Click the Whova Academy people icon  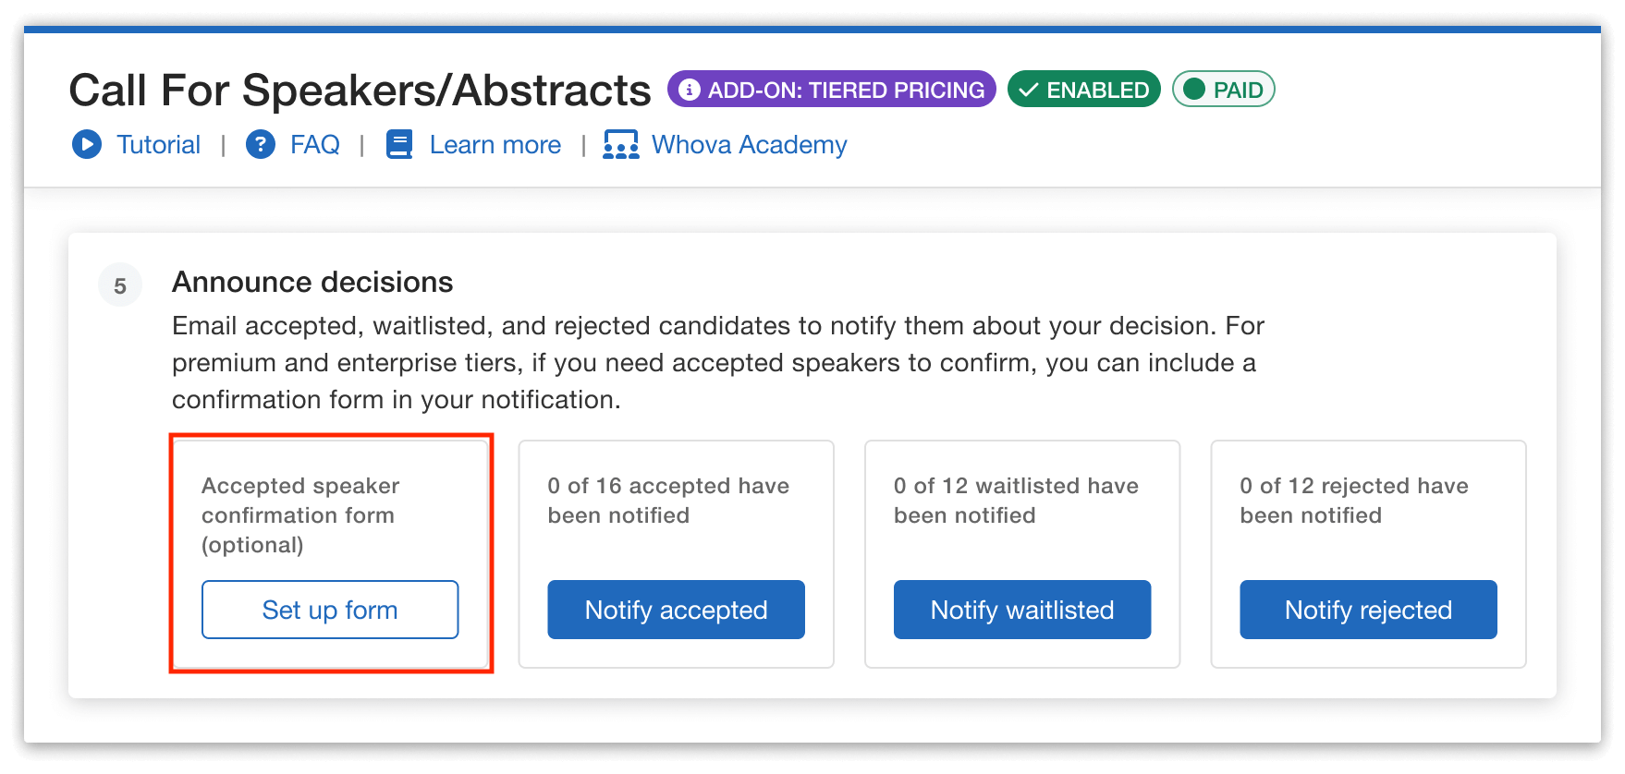(x=620, y=145)
